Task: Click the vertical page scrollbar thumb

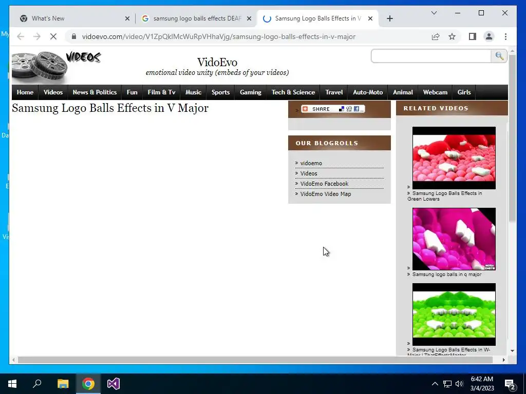Action: [x=512, y=137]
